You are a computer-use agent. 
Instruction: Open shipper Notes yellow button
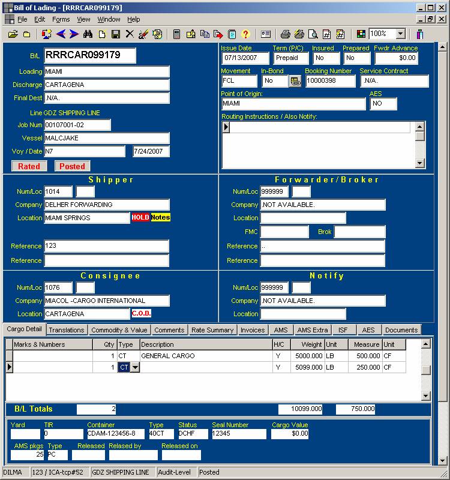tap(160, 217)
